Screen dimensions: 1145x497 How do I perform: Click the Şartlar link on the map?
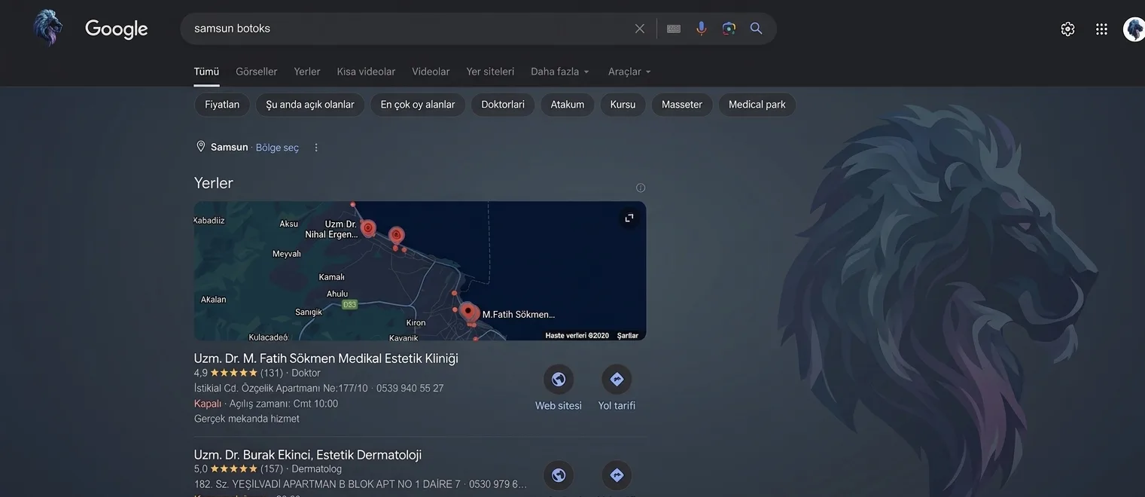(628, 336)
